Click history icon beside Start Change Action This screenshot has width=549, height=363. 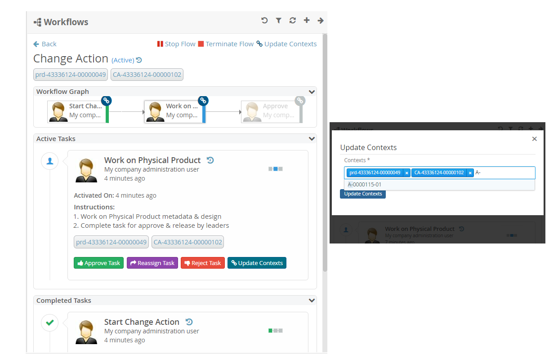coord(189,322)
